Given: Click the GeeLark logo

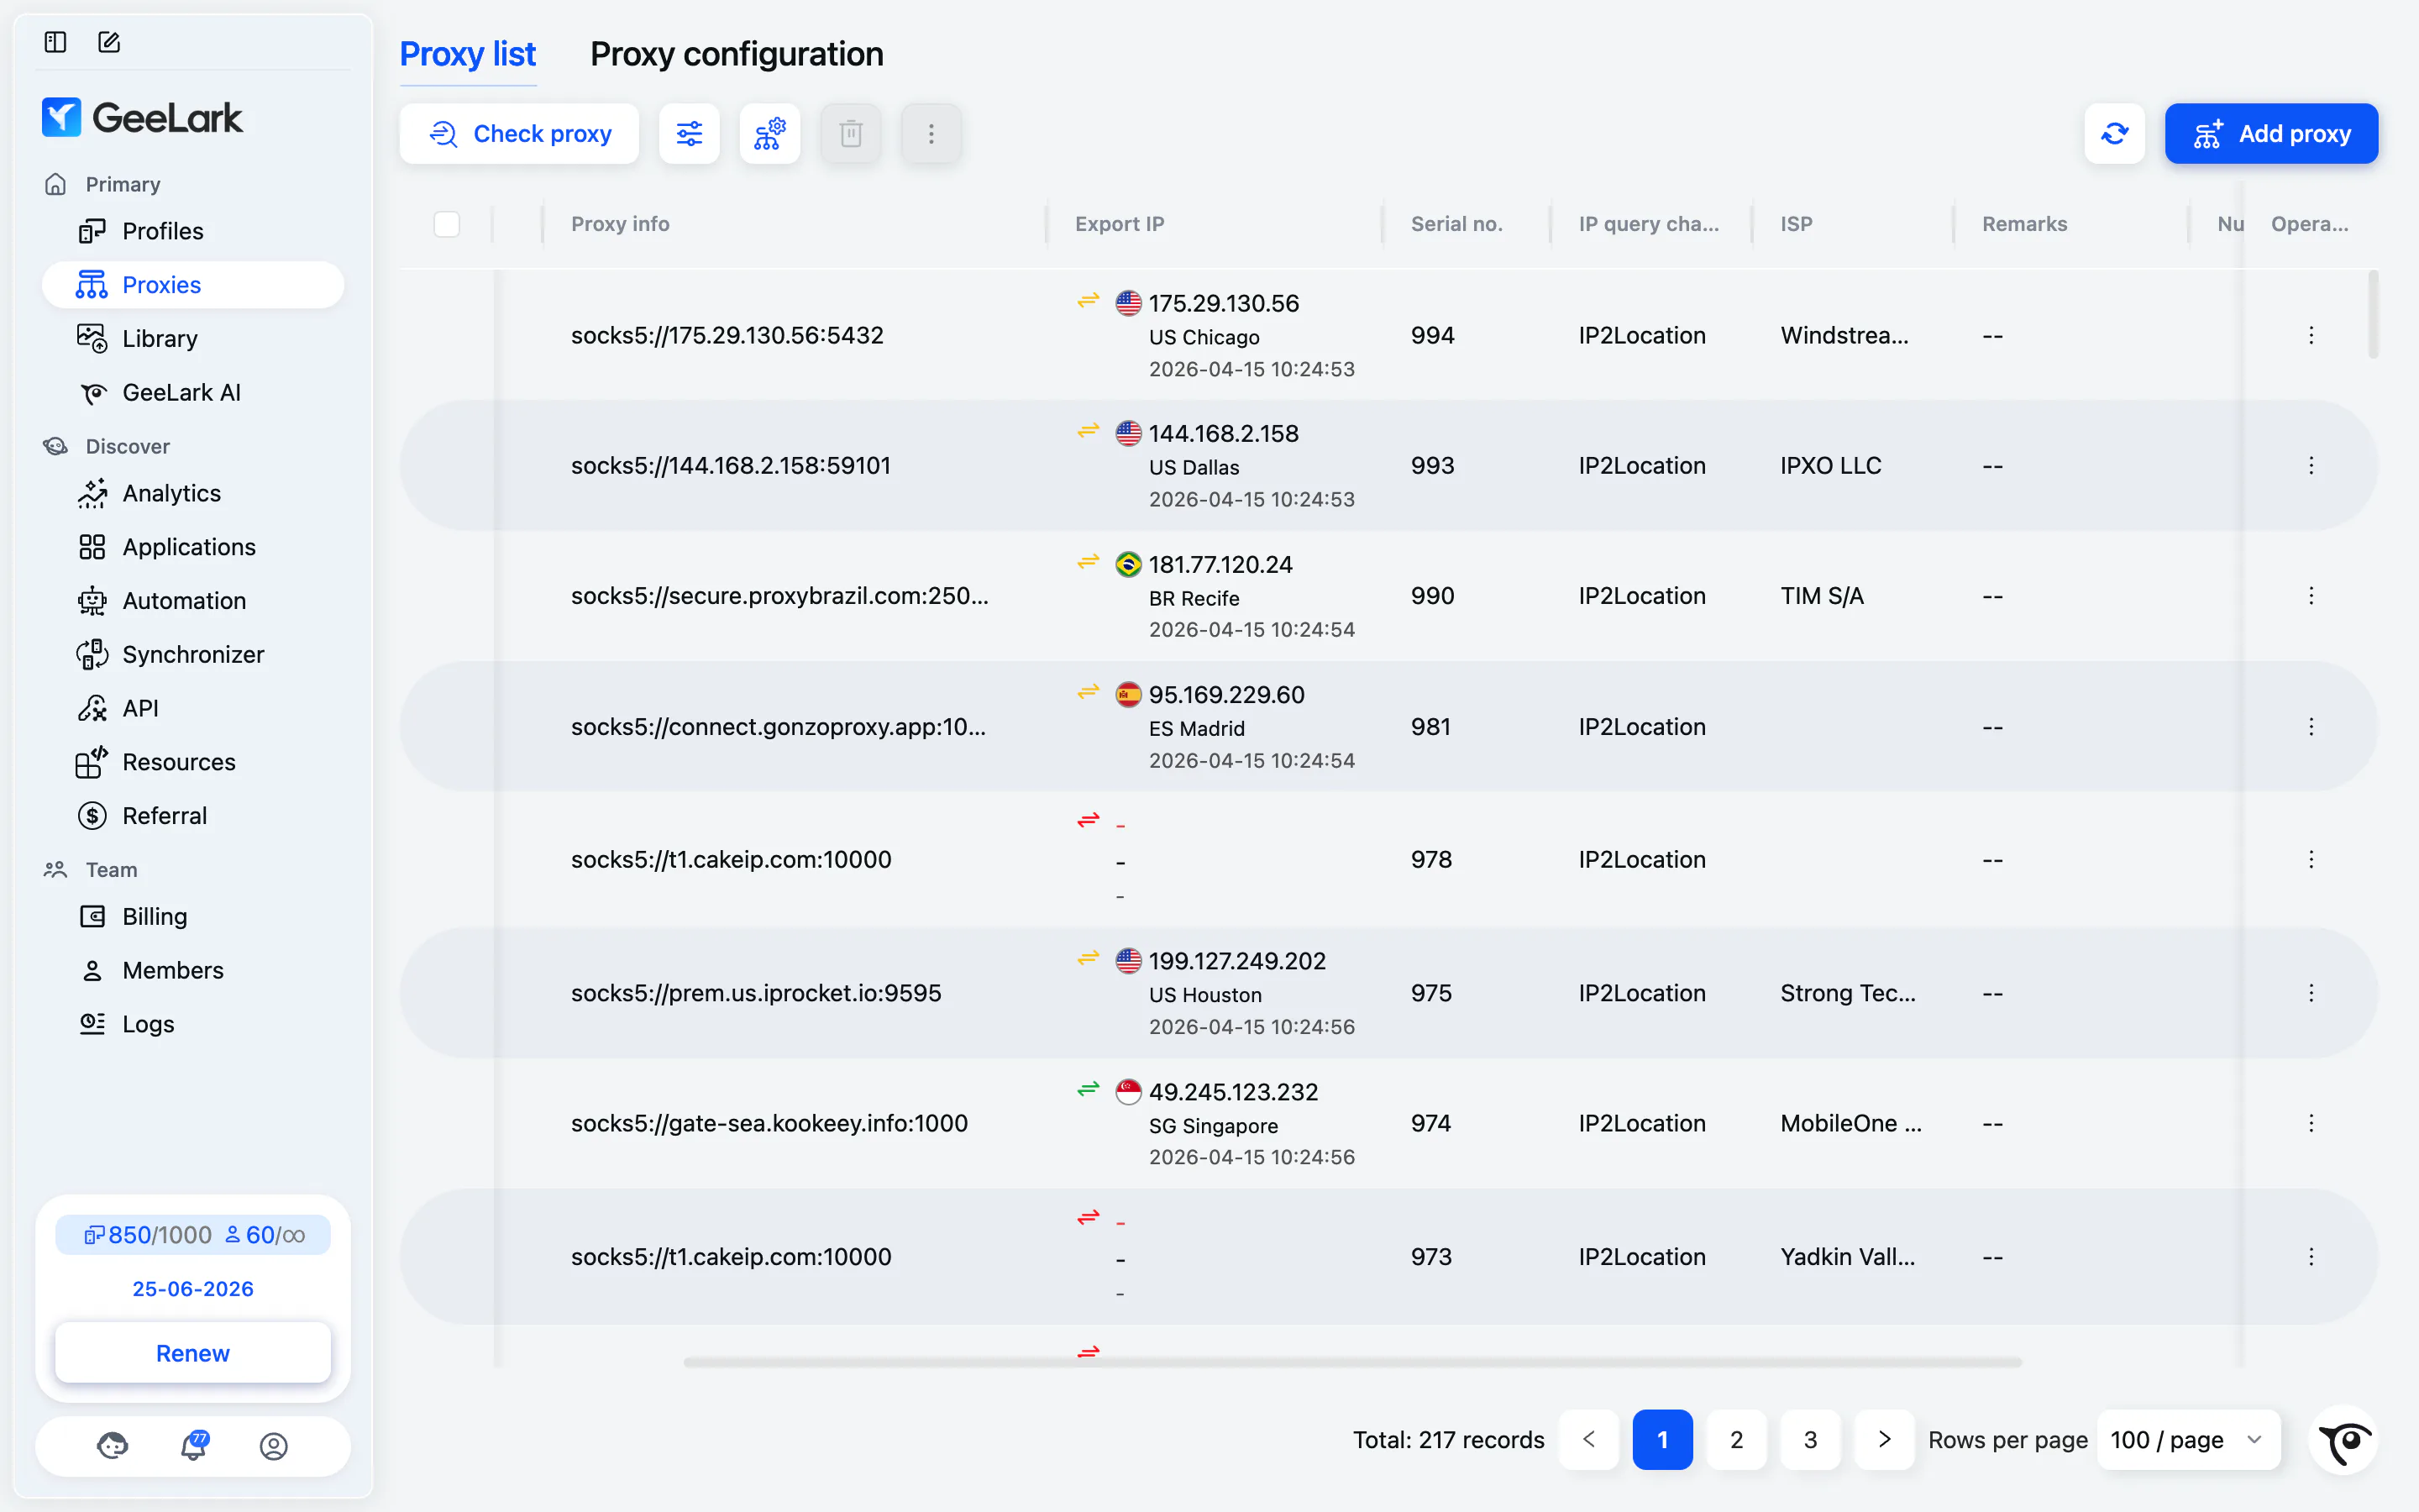Looking at the screenshot, I should (142, 118).
